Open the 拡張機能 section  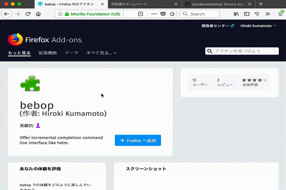48,53
